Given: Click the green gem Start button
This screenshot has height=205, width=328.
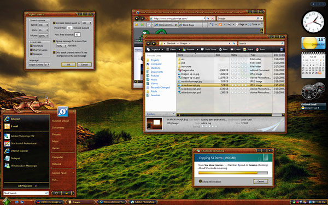Looking at the screenshot, I should 6,201.
